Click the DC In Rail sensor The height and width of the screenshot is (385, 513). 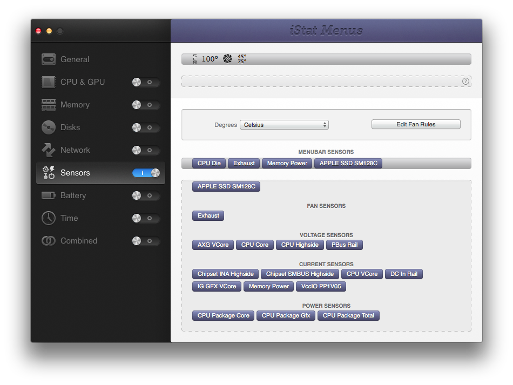tap(404, 274)
